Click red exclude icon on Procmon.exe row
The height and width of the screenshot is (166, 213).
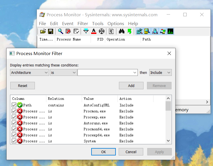click(20, 111)
